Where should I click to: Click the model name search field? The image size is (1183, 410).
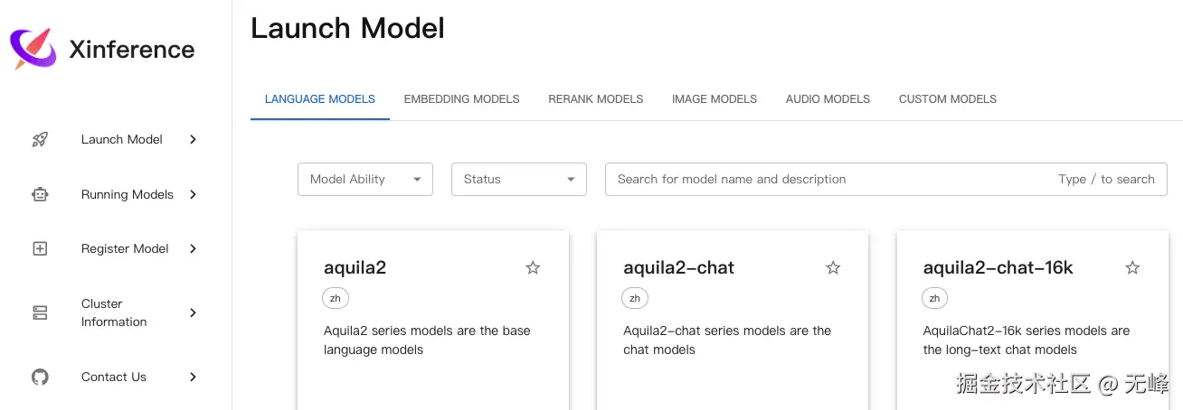(832, 179)
